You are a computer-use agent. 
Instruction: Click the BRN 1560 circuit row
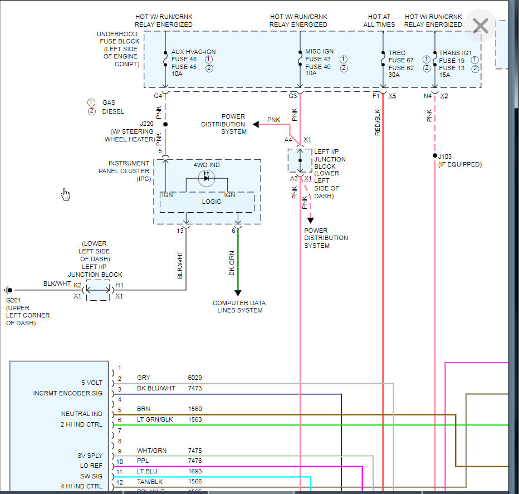[169, 409]
